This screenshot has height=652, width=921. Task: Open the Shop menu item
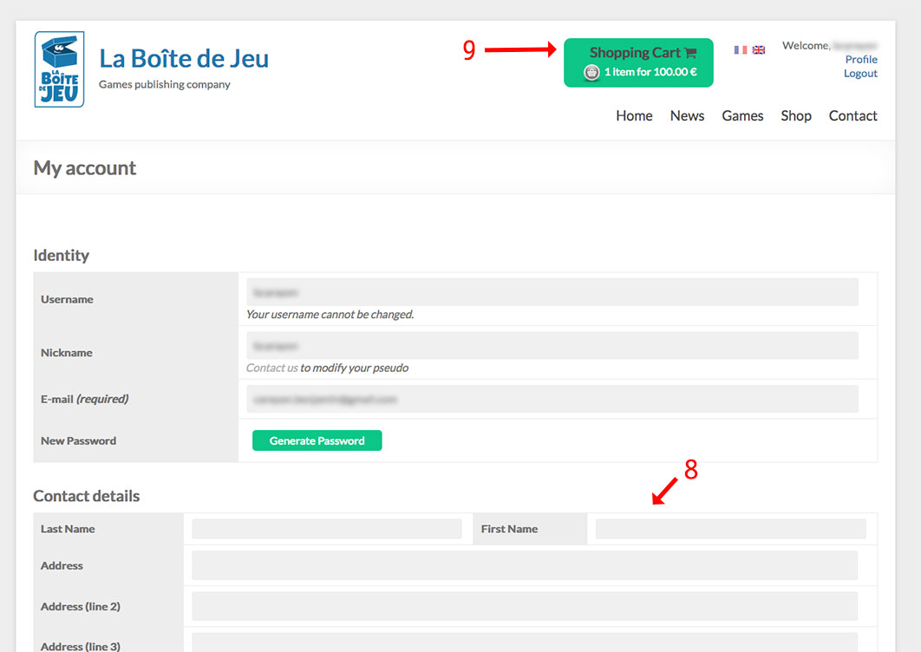tap(795, 116)
